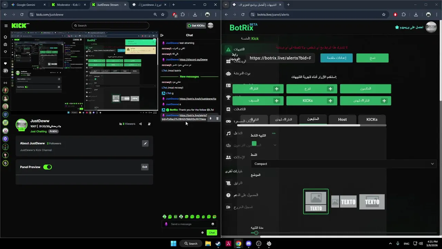This screenshot has width=442, height=249.
Task: Switch to the Host alert tab
Action: (342, 119)
